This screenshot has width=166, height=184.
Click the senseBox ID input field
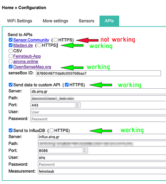98,73
